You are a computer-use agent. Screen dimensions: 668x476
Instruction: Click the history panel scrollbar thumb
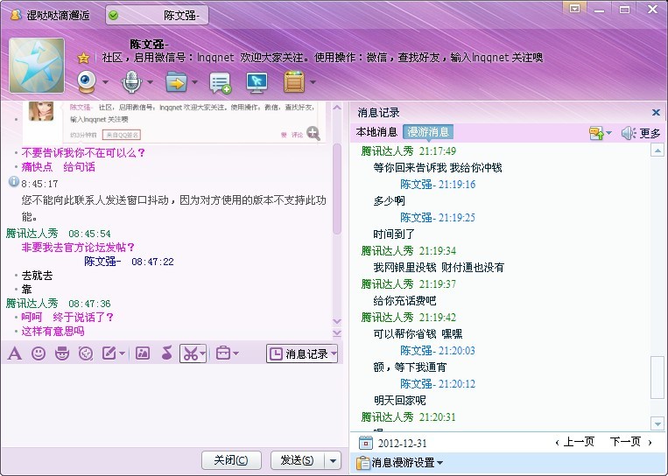point(657,378)
